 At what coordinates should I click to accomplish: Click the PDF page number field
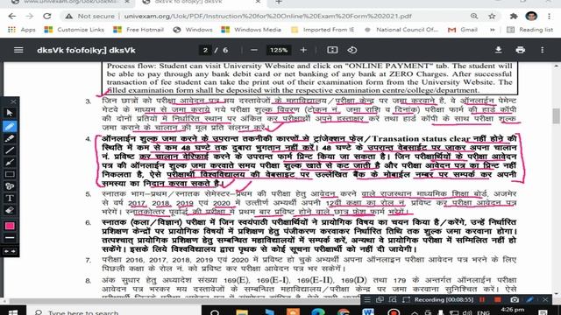click(205, 50)
